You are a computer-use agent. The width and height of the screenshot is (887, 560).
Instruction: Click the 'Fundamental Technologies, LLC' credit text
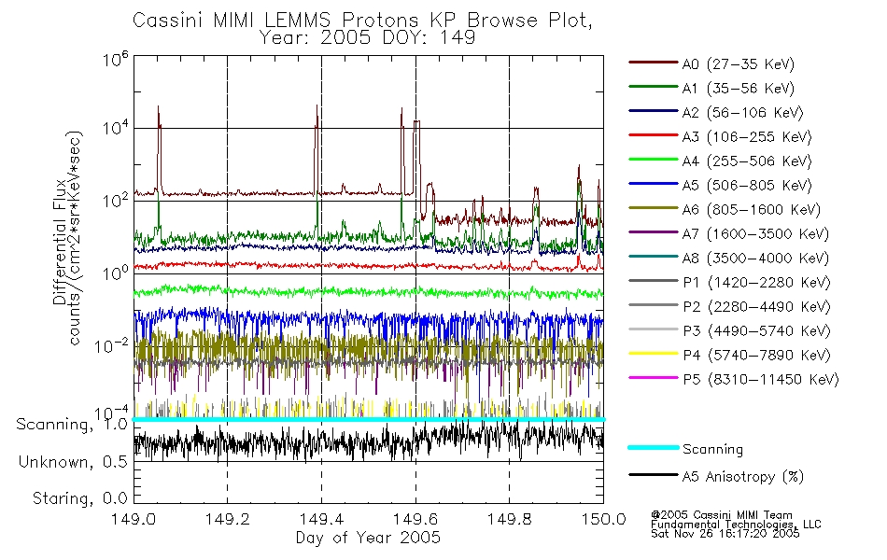coord(736,525)
